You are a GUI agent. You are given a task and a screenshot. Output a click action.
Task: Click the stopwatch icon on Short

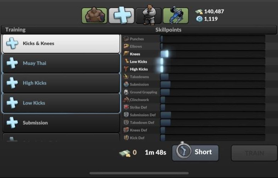point(183,151)
